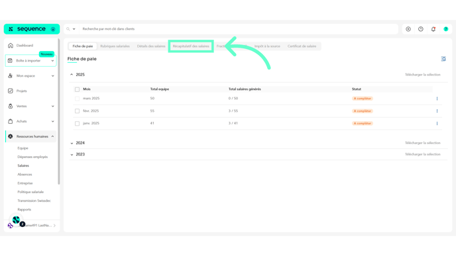Open Entreprise in the sidebar
Screen dimensions: 456x256
tap(25, 183)
